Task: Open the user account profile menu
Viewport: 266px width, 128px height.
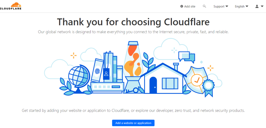Action: pyautogui.click(x=259, y=6)
